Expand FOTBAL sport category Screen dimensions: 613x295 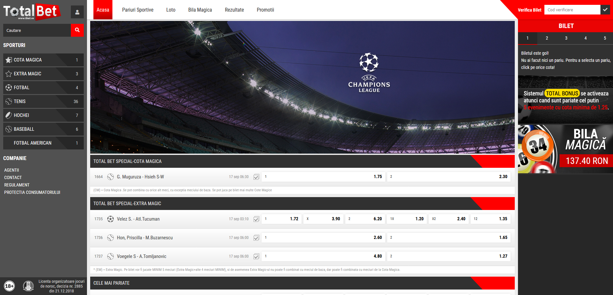point(43,88)
